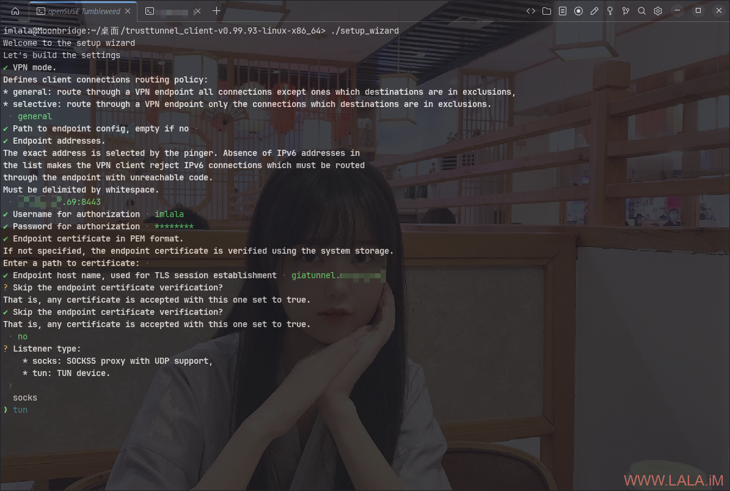Screen dimensions: 730x491
Task: Select the highlighted tun listener option
Action: (20, 410)
